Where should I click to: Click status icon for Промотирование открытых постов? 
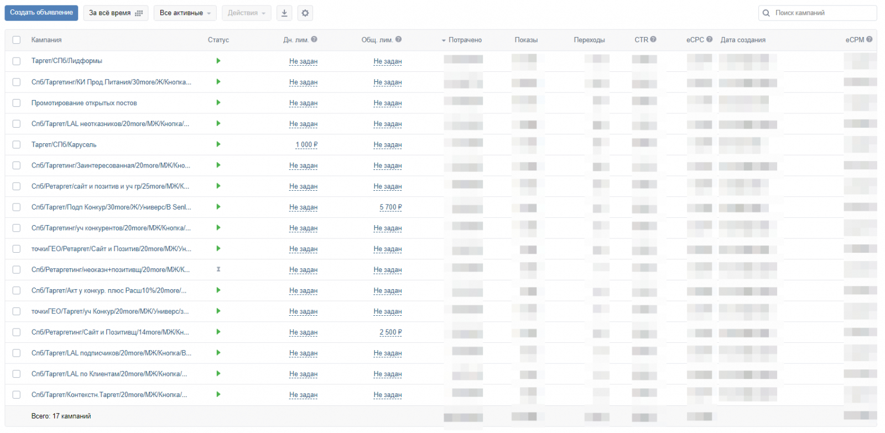coord(218,102)
